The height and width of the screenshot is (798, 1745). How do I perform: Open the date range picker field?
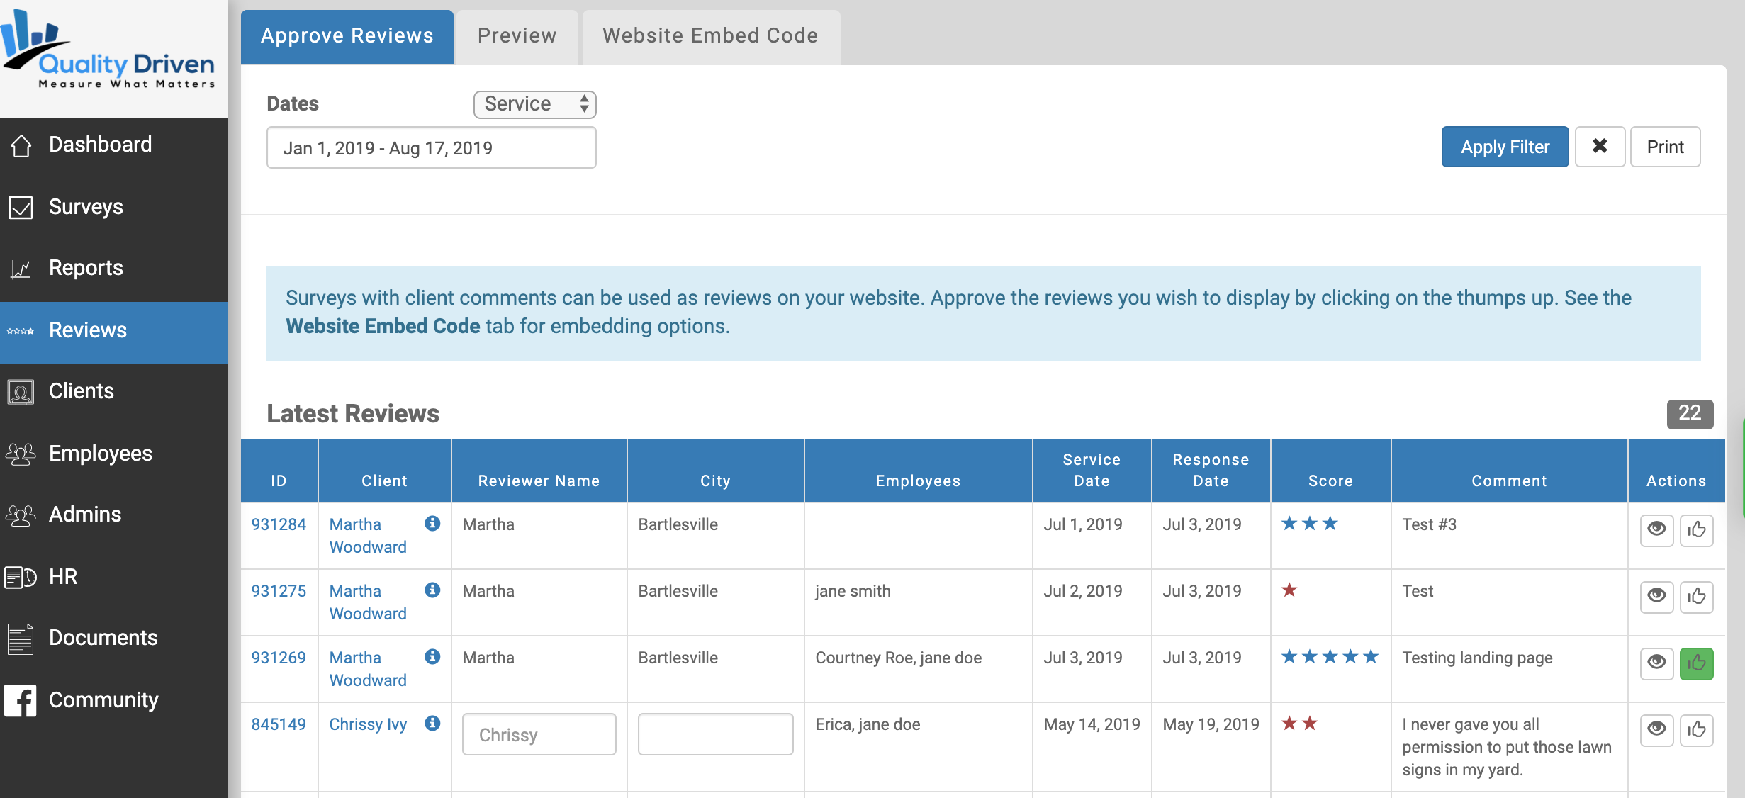(431, 148)
